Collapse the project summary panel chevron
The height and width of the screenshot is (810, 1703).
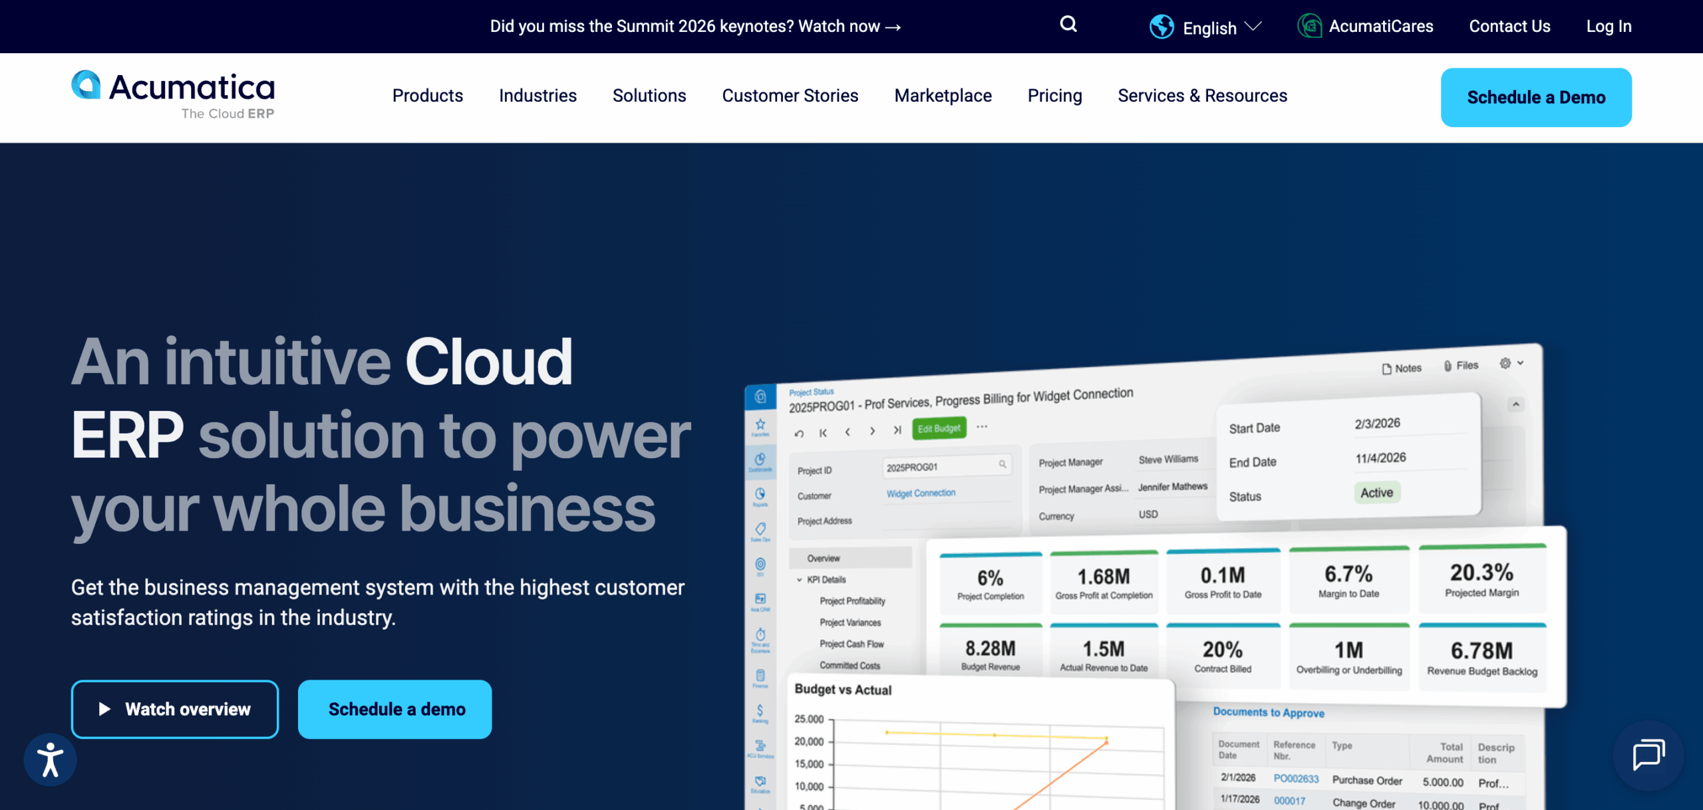point(1516,404)
